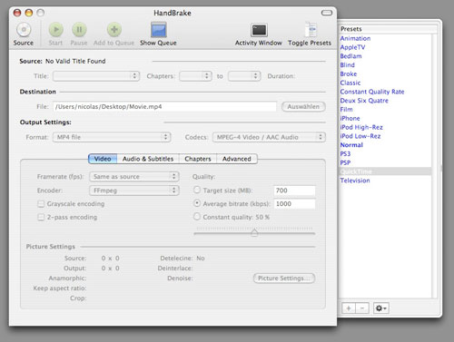
Task: Open the Chapters end dropdown
Action: tap(244, 76)
